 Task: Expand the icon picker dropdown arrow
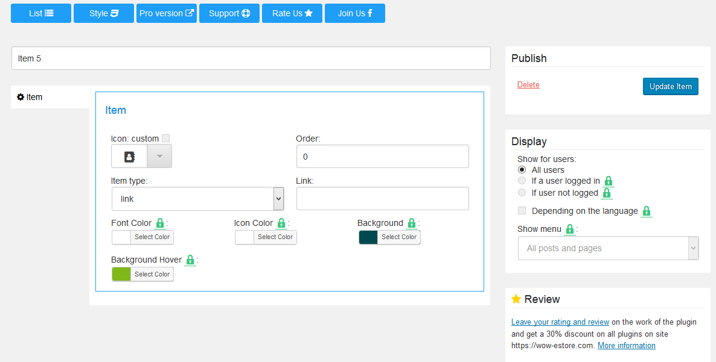click(x=159, y=157)
